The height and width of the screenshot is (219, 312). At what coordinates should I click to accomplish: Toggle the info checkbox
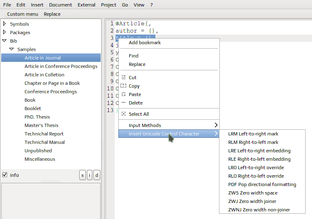[x=5, y=175]
